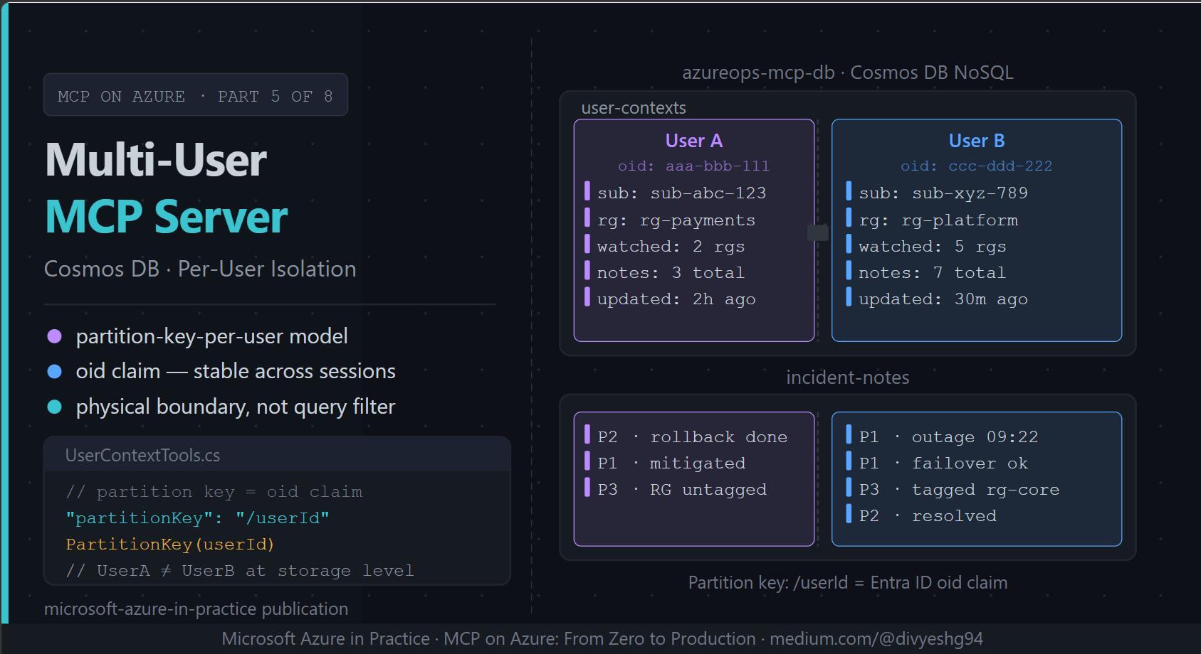The width and height of the screenshot is (1201, 654).
Task: Click the 'UserContextTools.cs' code block header
Action: tap(277, 455)
